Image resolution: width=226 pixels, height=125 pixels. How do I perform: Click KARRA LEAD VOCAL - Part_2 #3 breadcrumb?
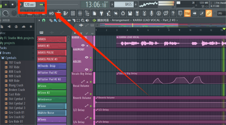pos(154,20)
